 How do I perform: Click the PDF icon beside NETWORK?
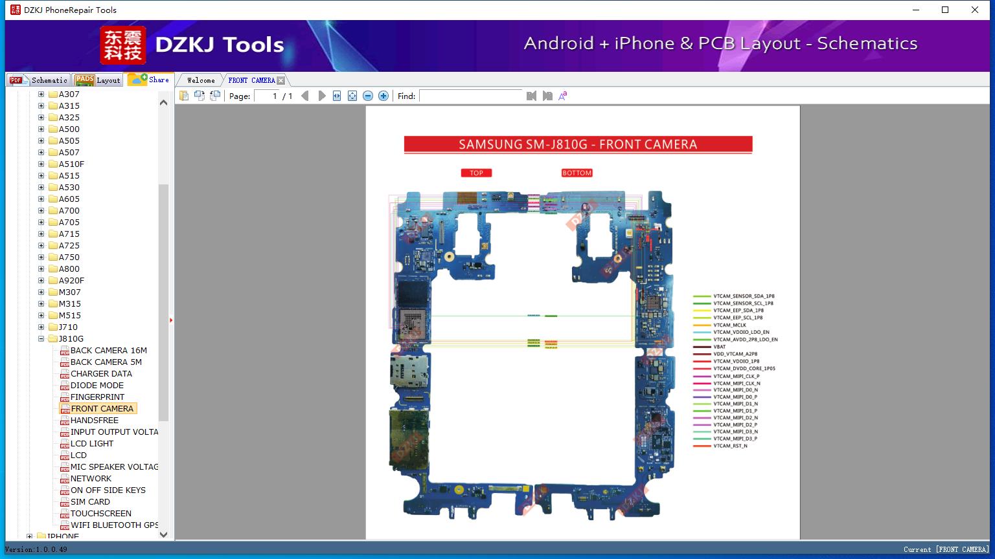click(x=65, y=479)
